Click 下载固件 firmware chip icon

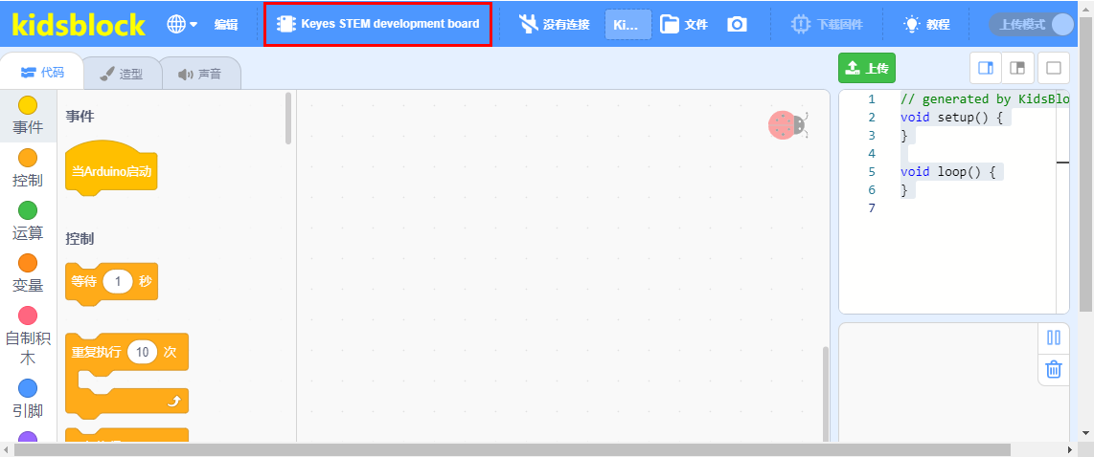800,25
